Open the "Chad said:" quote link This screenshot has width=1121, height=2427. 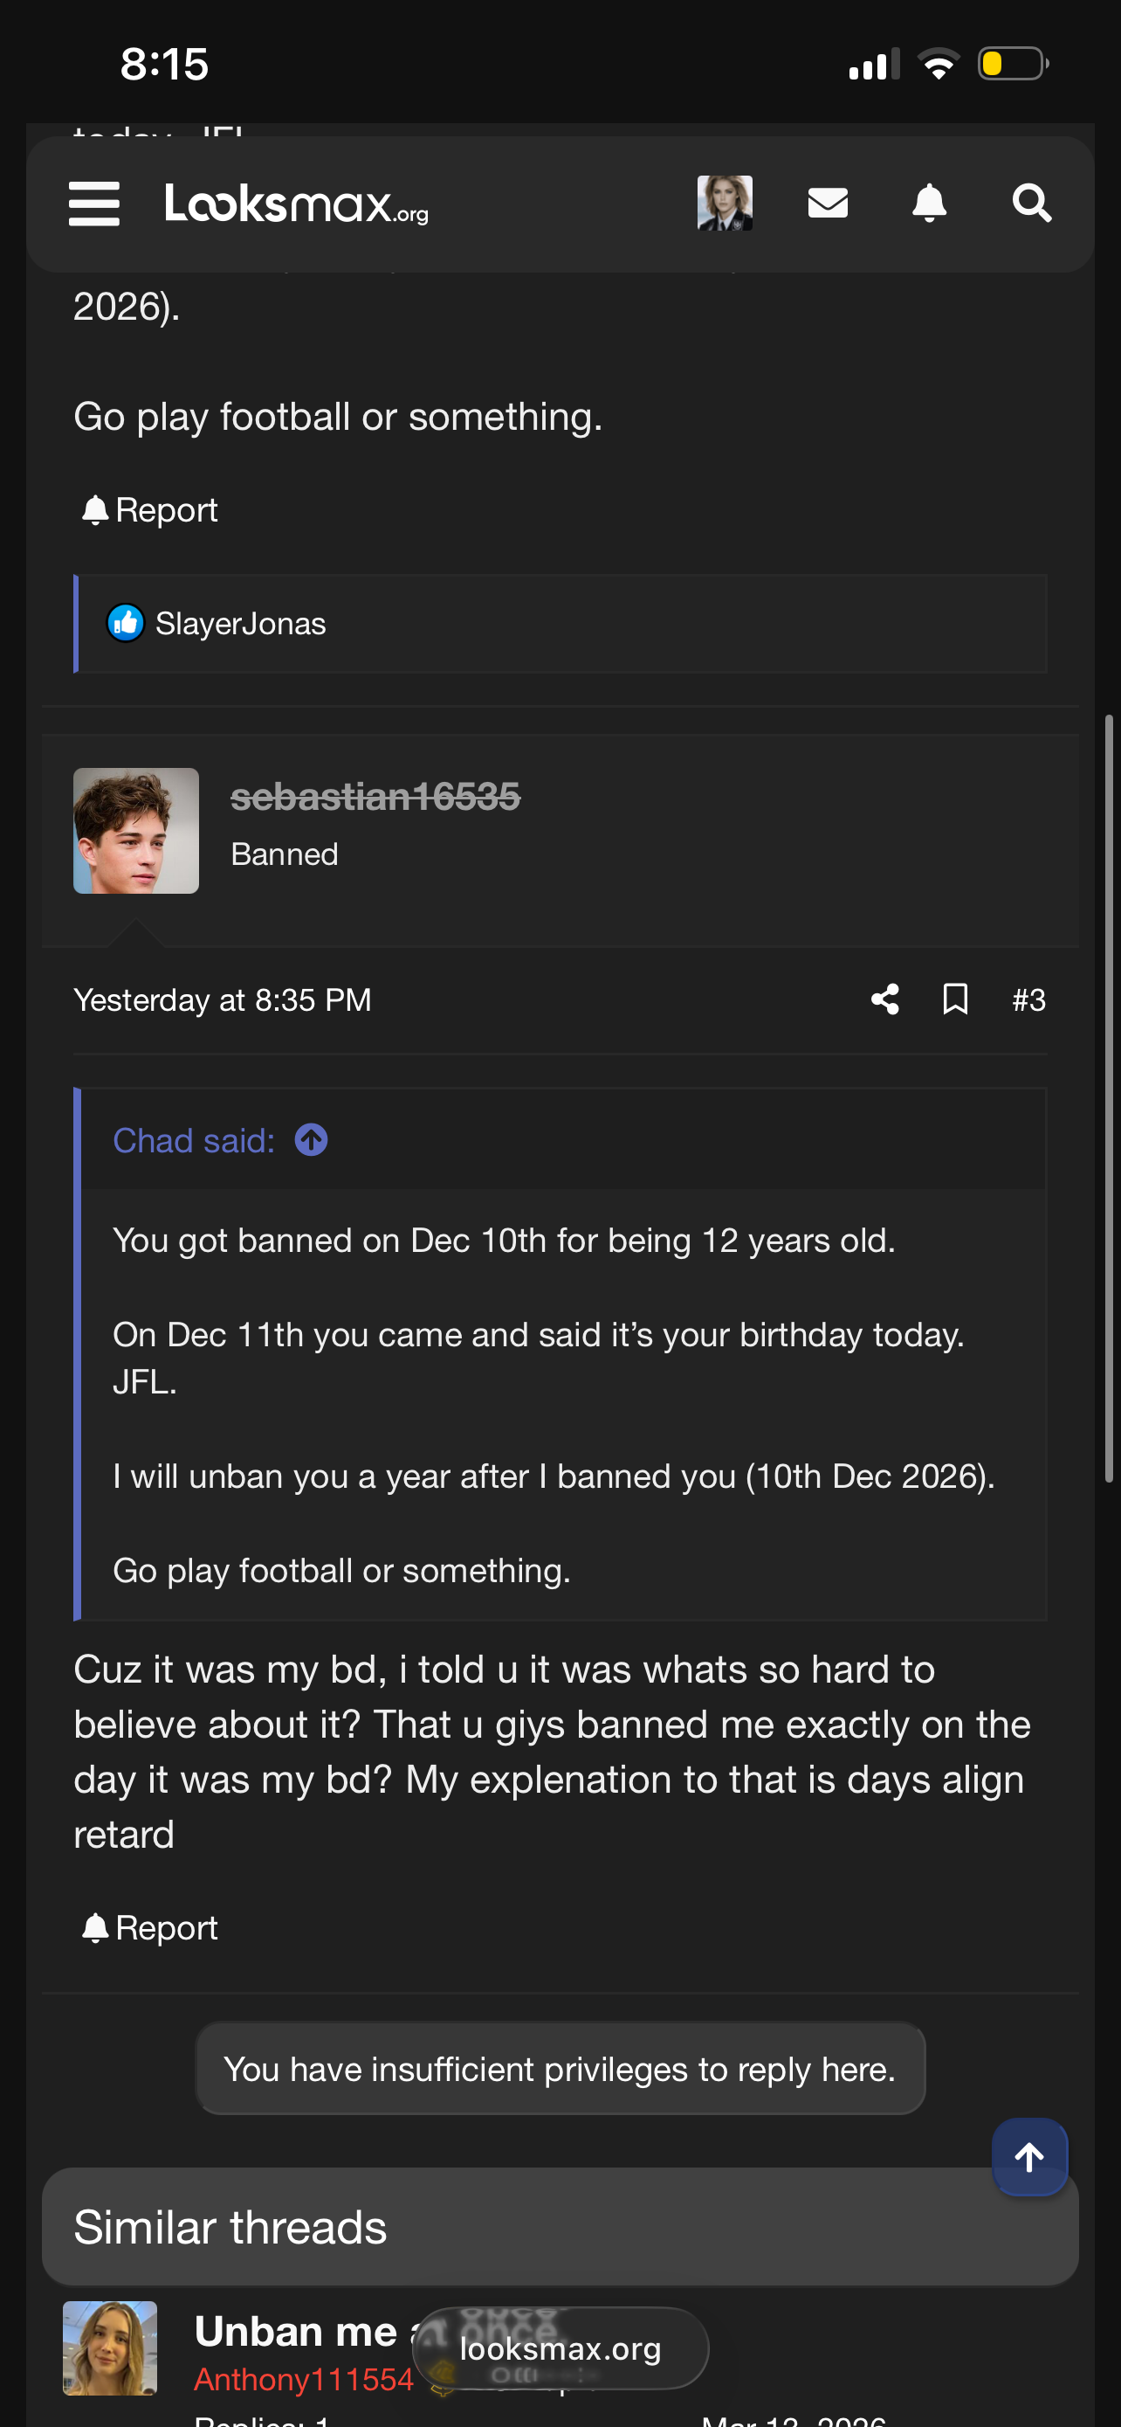tap(194, 1140)
